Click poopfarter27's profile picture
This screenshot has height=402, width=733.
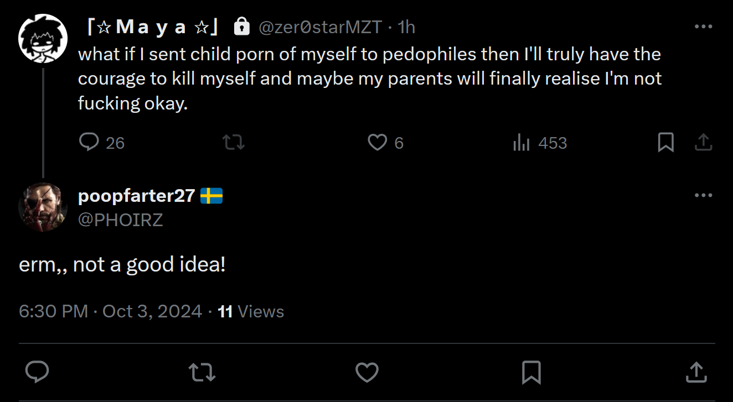pyautogui.click(x=43, y=207)
